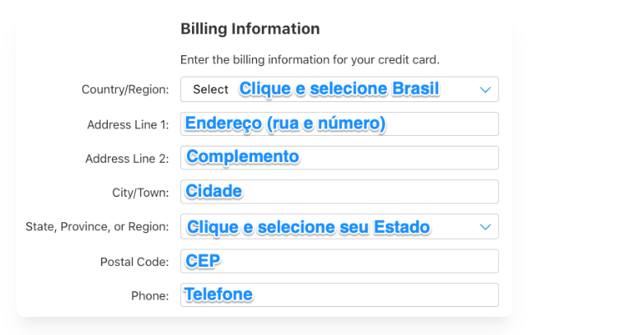Click the "Postal Code:" label
This screenshot has height=335, width=640.
pyautogui.click(x=134, y=262)
